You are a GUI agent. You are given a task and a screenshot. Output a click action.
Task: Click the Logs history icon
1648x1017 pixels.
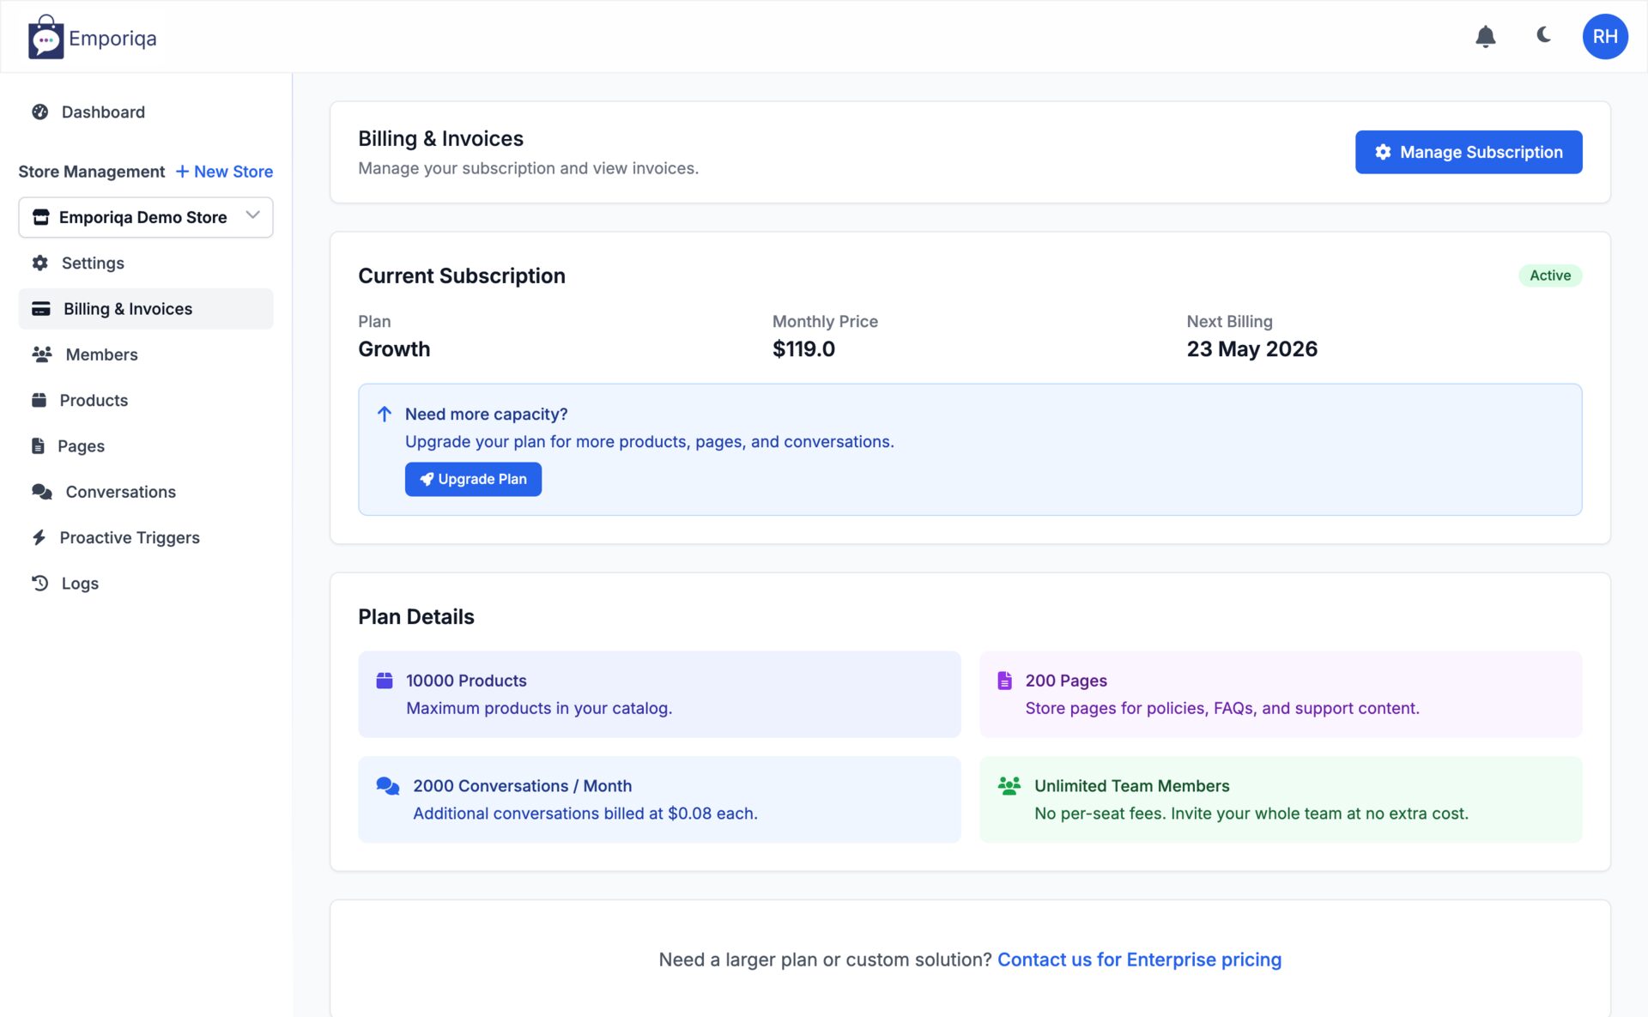pos(40,583)
